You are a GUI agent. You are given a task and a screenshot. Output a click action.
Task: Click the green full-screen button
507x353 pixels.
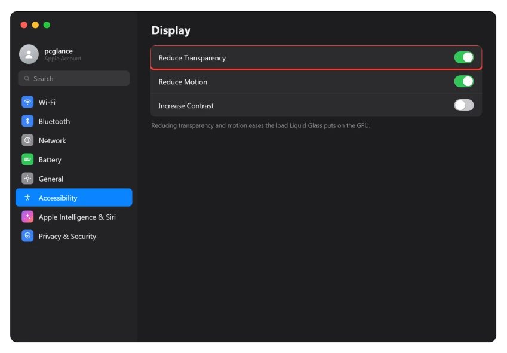click(47, 25)
